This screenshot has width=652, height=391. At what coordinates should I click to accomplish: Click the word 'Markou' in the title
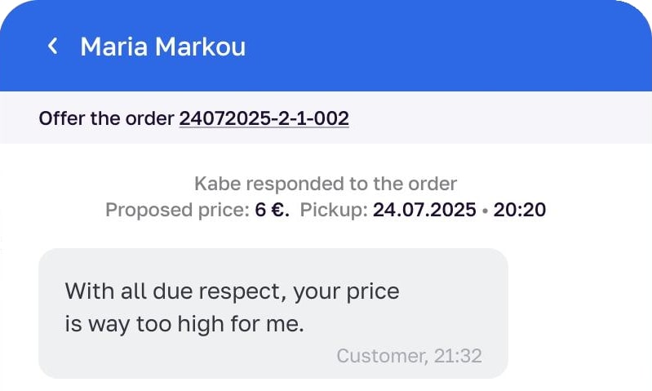[x=201, y=47]
